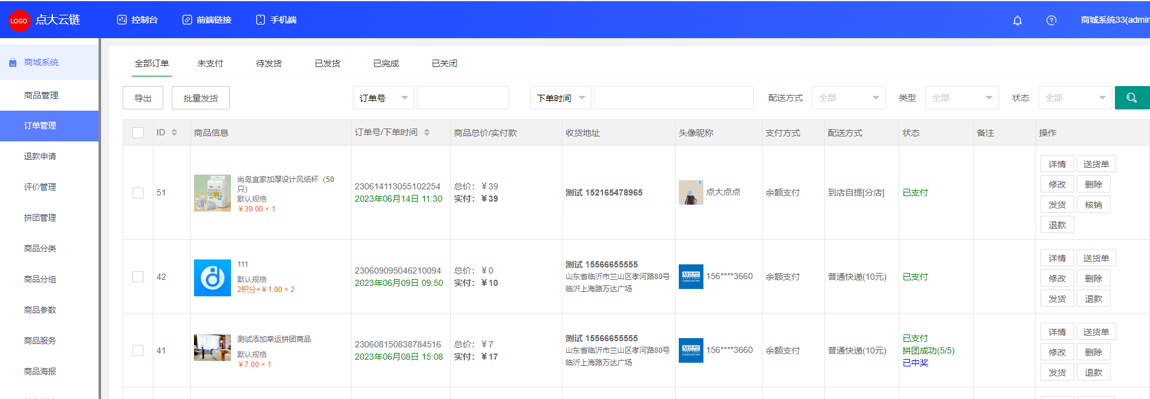
Task: Open the 商城系统33 admin account menu
Action: tap(1115, 20)
